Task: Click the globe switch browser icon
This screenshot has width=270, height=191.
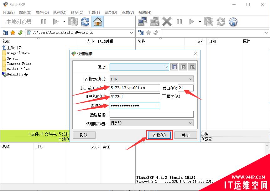Action: 233,22
